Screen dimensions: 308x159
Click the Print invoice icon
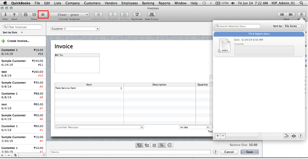[25, 14]
